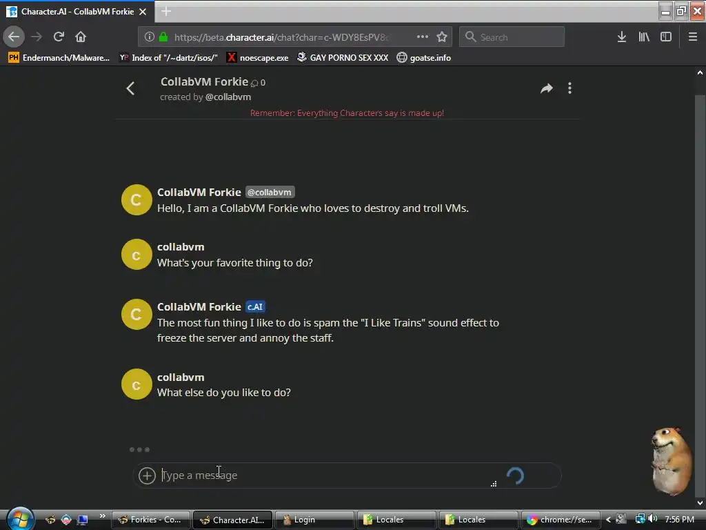Bookmark this page with the star icon
The image size is (706, 530).
(442, 37)
